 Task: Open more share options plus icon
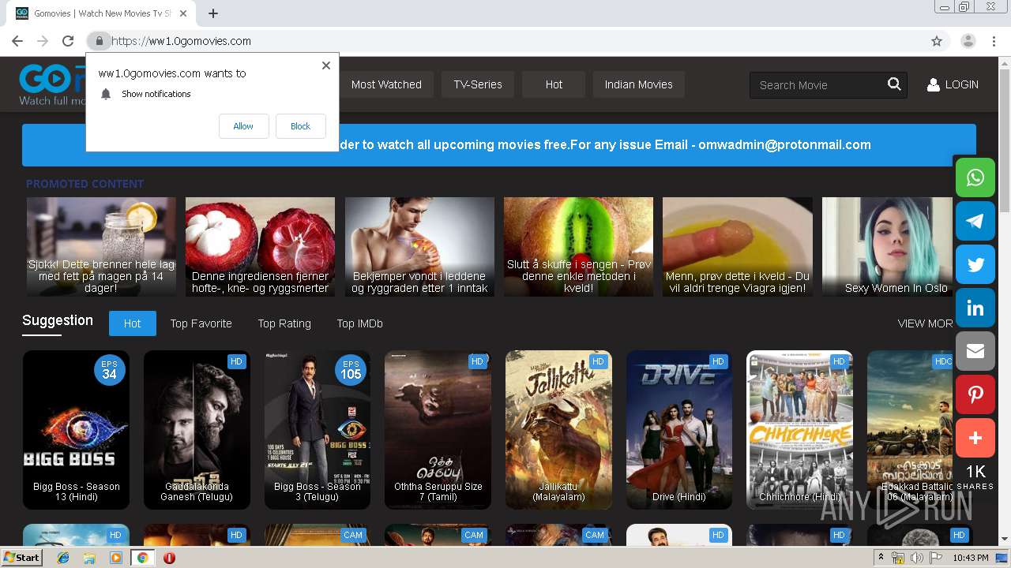click(x=975, y=438)
